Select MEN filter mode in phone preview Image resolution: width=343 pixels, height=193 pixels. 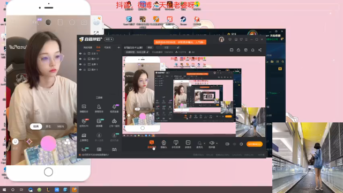pos(61,127)
